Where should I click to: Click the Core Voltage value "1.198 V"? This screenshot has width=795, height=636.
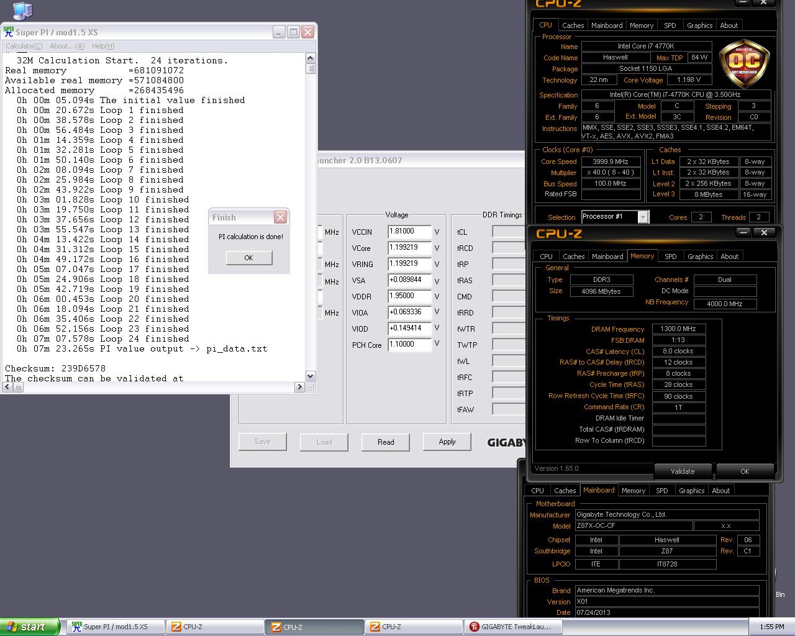[x=689, y=80]
